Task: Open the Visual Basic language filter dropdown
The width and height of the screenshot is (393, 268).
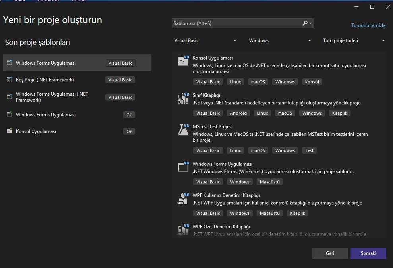Action: coord(205,40)
